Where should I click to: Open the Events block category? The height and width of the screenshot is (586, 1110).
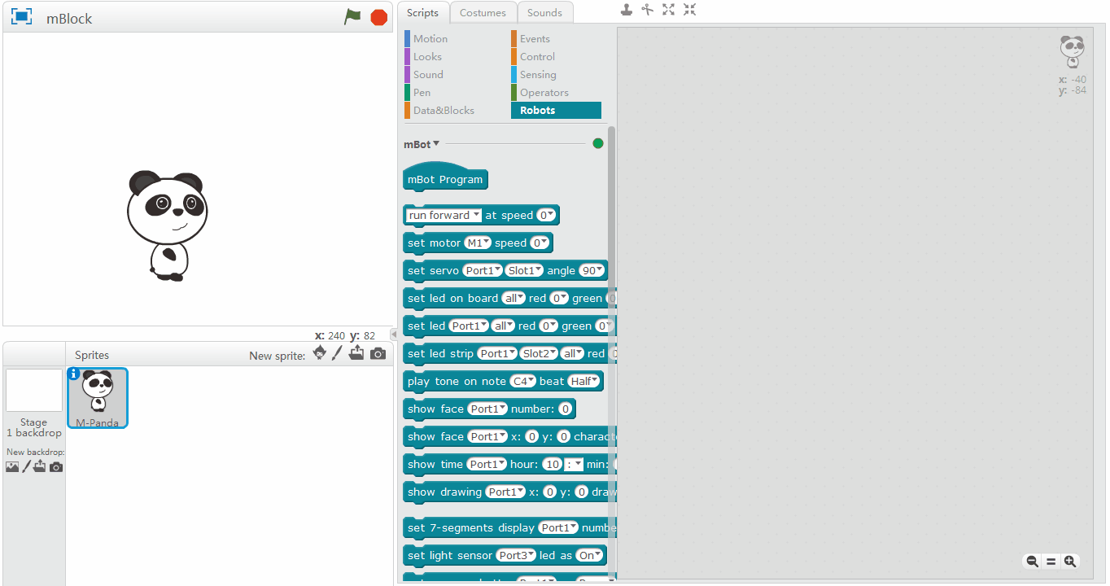click(535, 38)
